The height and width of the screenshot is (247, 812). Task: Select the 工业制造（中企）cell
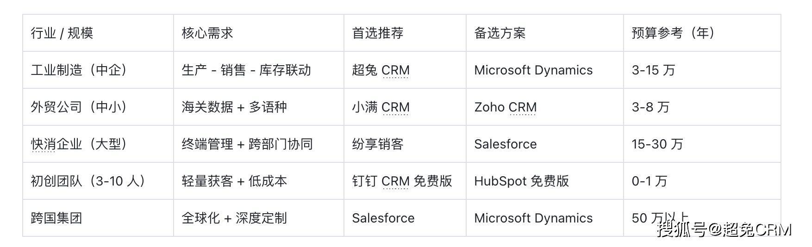click(x=79, y=70)
